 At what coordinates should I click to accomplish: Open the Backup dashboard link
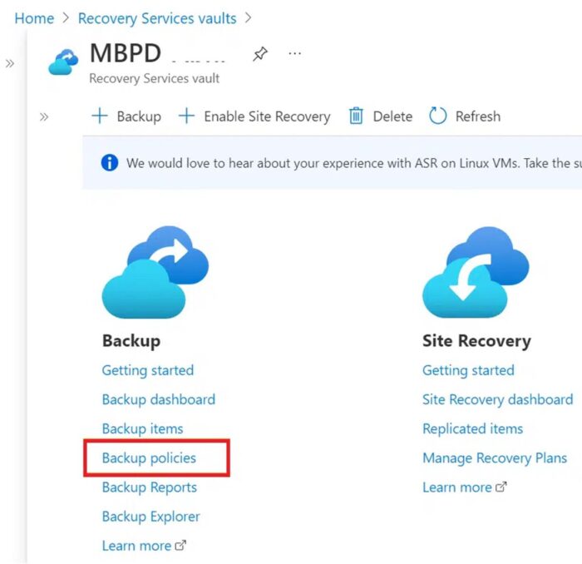159,399
